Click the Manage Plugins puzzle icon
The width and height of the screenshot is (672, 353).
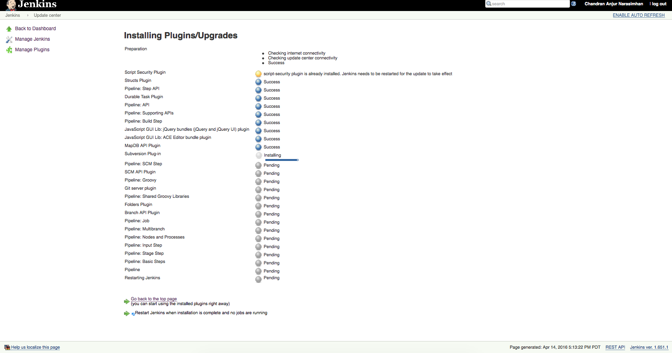9,50
